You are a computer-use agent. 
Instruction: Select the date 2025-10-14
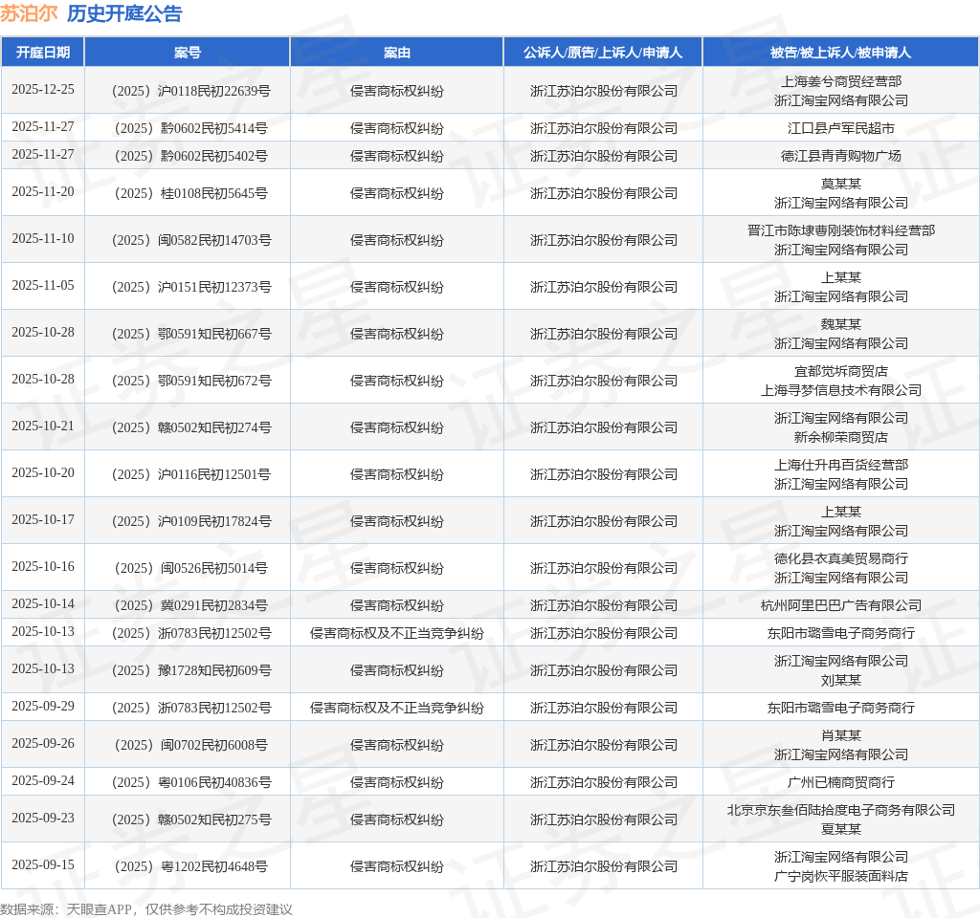(42, 604)
